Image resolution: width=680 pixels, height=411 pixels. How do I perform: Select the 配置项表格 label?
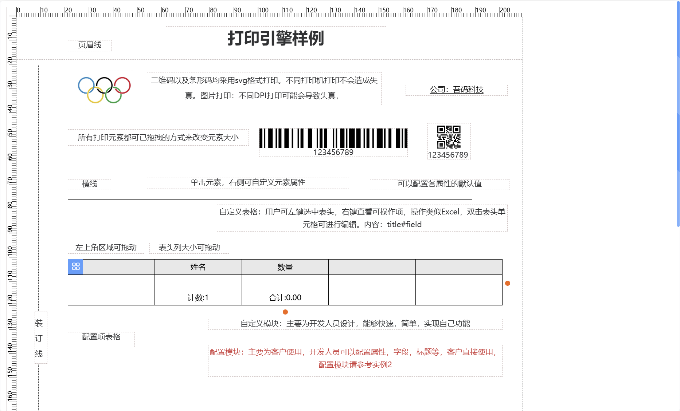pyautogui.click(x=101, y=339)
